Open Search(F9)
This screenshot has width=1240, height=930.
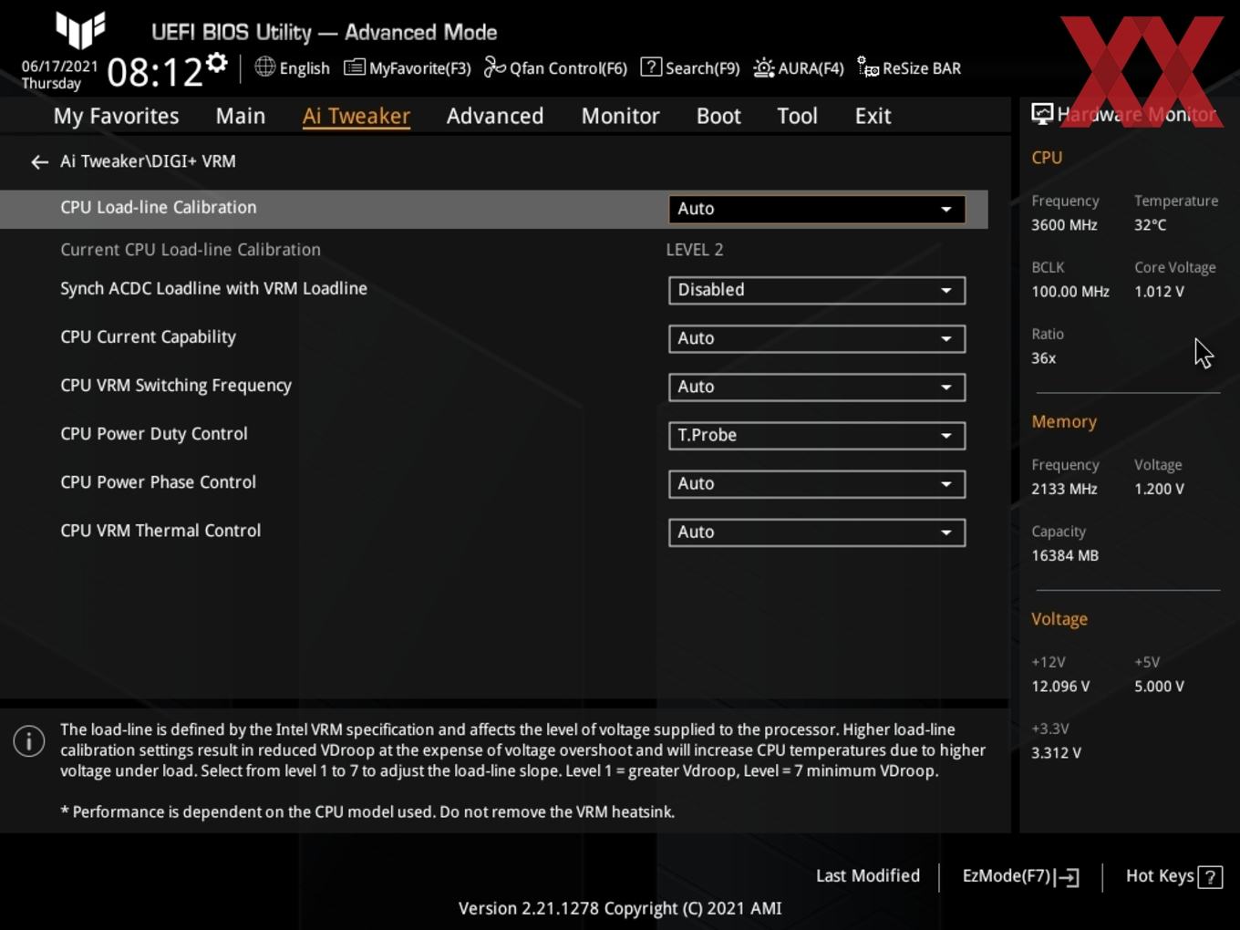click(x=690, y=67)
